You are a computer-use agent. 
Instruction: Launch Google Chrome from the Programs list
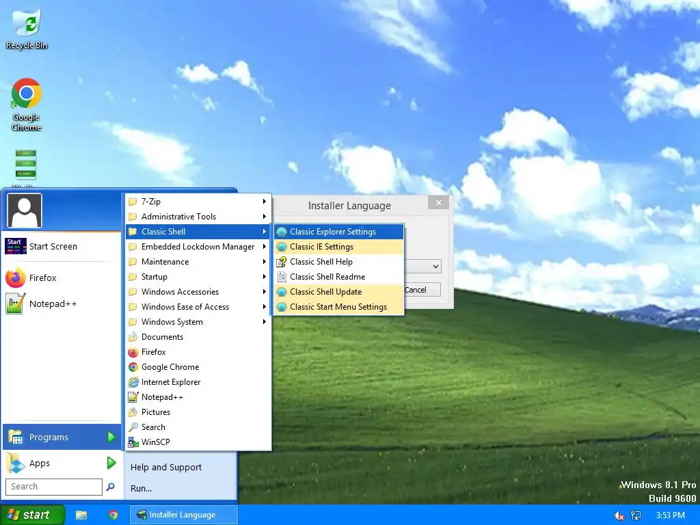coord(198,367)
